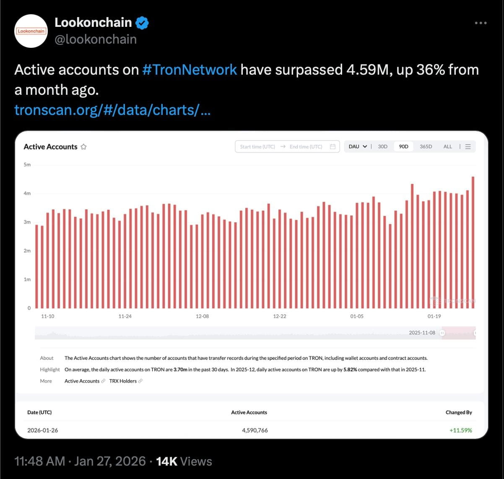Image resolution: width=504 pixels, height=479 pixels.
Task: Open the chart hamburger menu icon
Action: tap(468, 147)
